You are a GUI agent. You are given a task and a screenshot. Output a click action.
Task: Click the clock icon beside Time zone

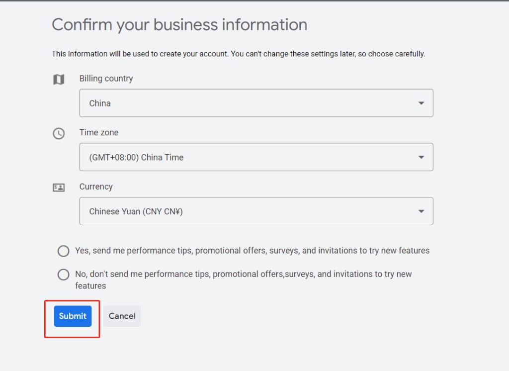(59, 133)
